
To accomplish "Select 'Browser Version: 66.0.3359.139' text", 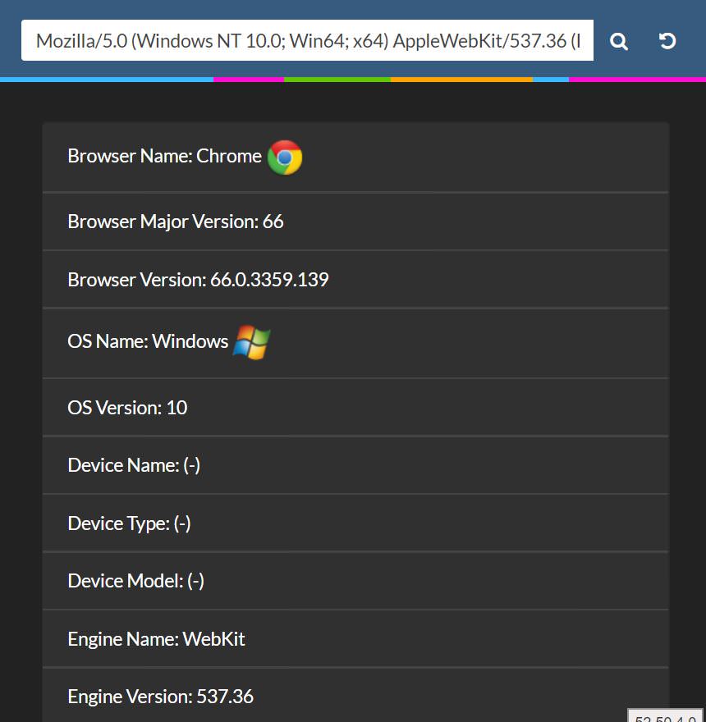I will click(198, 280).
